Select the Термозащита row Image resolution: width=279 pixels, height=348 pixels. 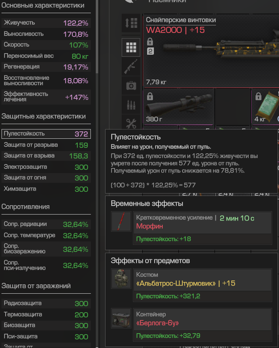(x=46, y=314)
